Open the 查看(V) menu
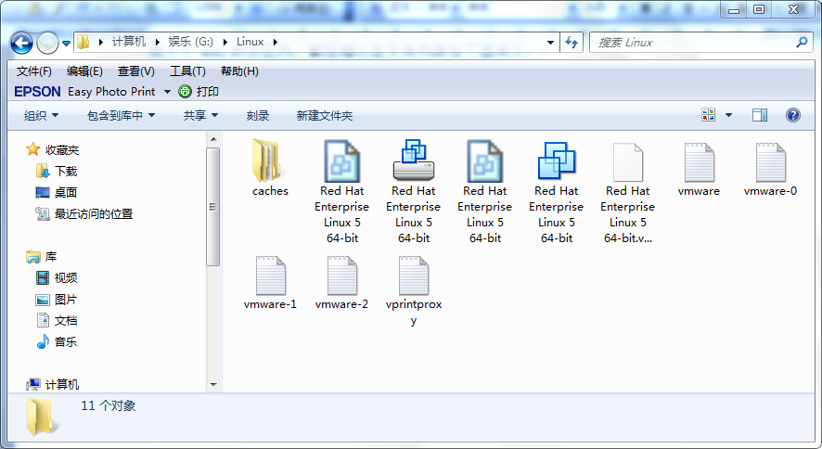Image resolution: width=822 pixels, height=449 pixels. (135, 71)
